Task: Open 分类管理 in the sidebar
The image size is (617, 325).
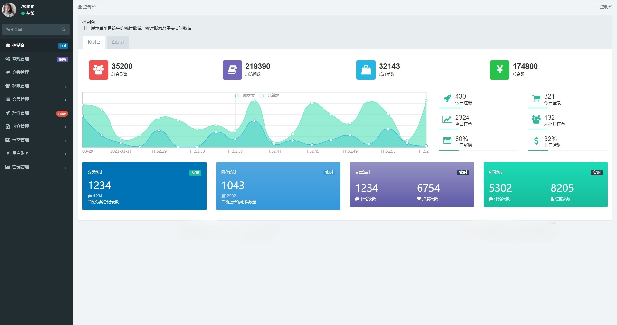Action: click(21, 72)
